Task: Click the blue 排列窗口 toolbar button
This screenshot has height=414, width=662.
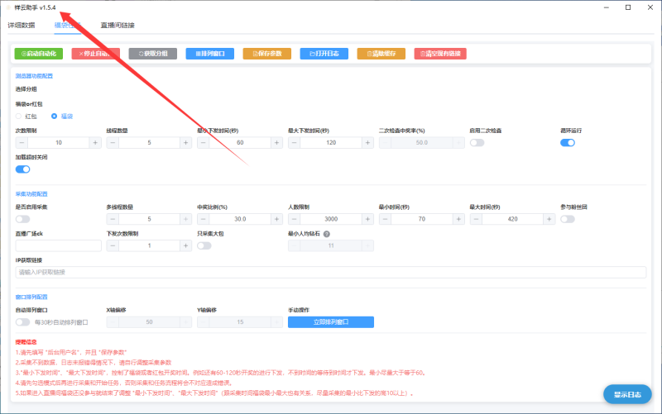Action: 210,54
